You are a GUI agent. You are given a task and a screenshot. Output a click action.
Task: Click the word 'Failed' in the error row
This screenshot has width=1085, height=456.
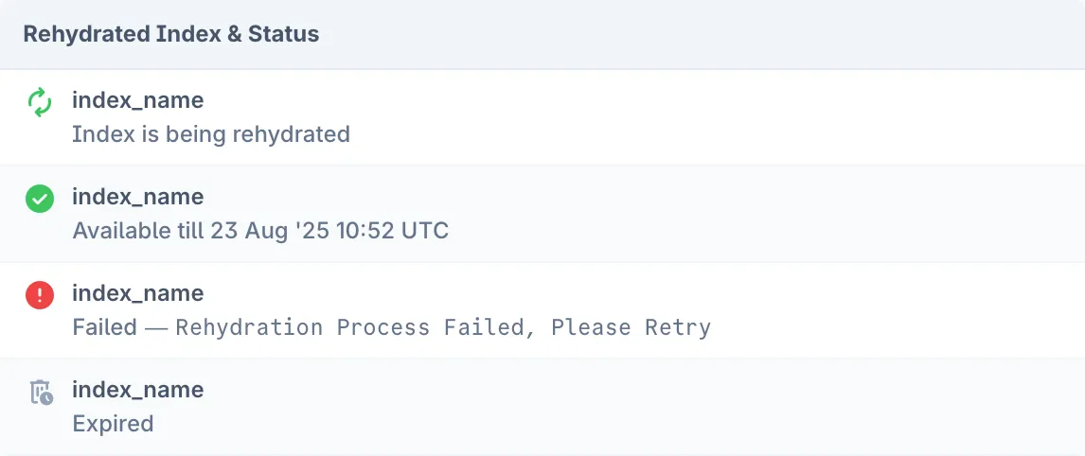pos(104,327)
